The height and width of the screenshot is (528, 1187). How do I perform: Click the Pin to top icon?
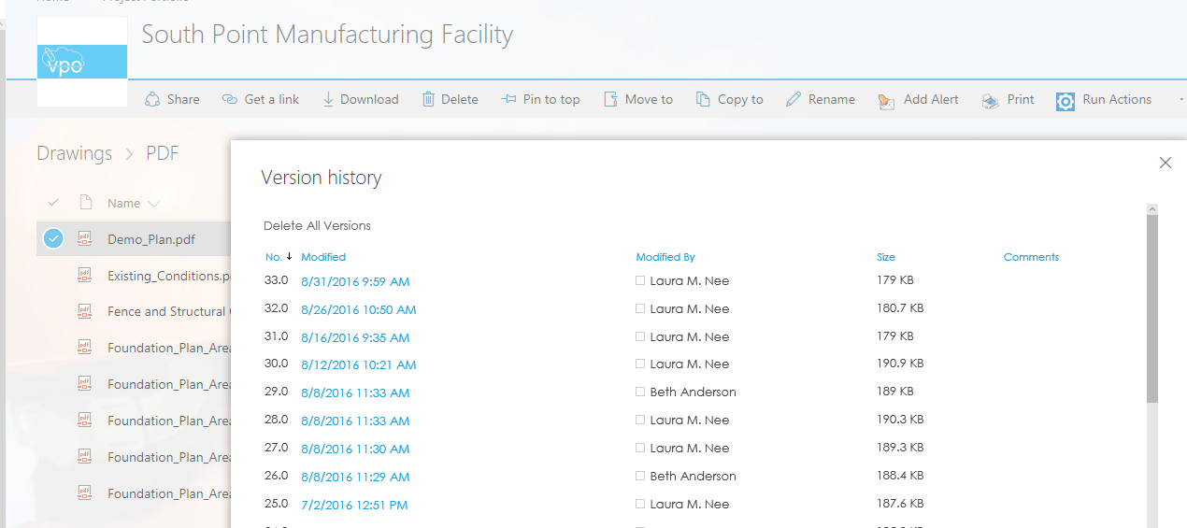coord(508,100)
